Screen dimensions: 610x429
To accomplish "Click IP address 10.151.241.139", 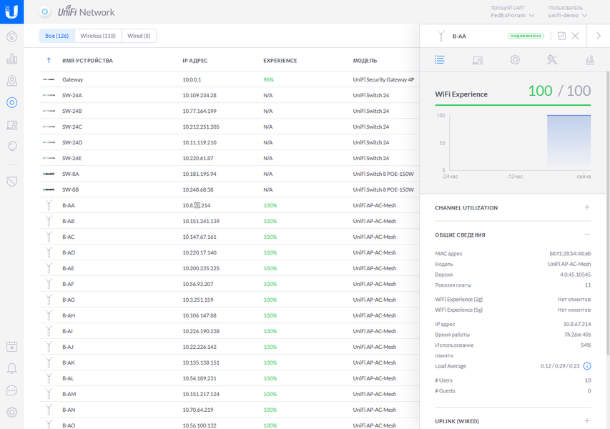I will coord(201,221).
